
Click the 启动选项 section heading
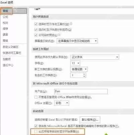(38, 111)
